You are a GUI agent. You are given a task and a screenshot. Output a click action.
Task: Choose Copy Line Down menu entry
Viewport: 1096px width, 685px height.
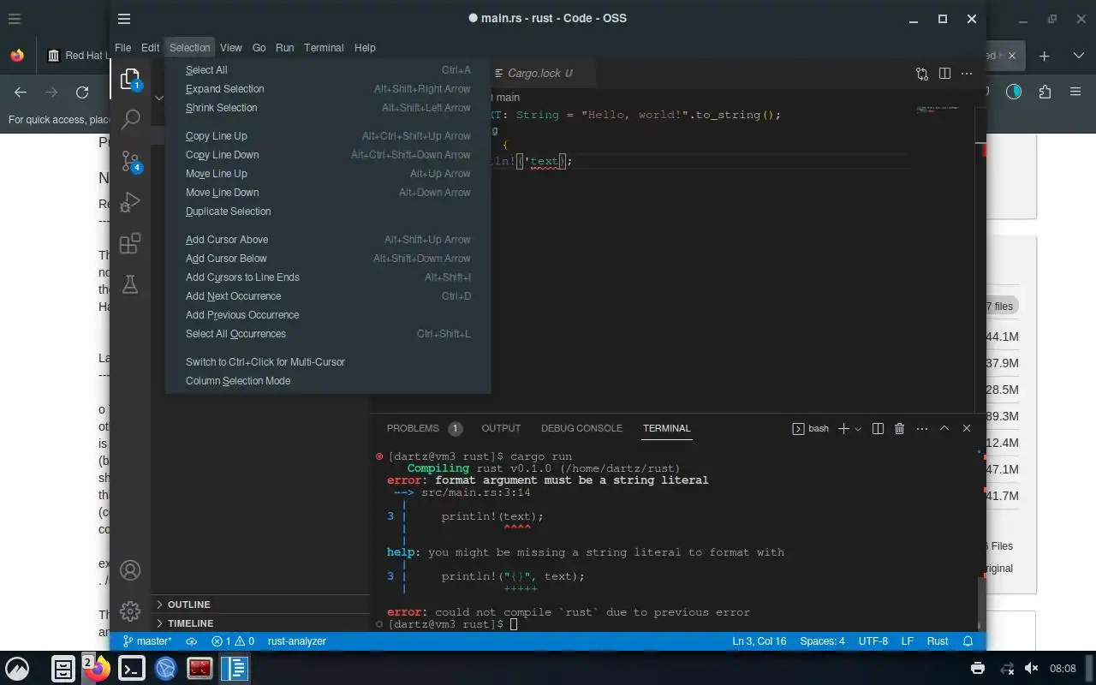tap(328, 155)
